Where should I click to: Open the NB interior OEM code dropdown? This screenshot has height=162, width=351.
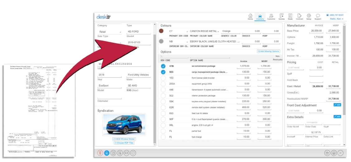pos(178,41)
